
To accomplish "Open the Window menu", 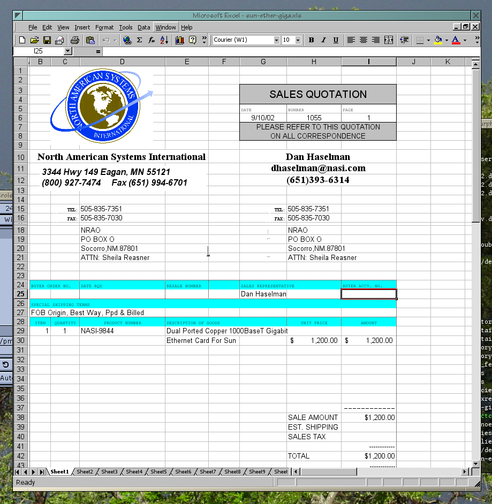I will pyautogui.click(x=165, y=27).
